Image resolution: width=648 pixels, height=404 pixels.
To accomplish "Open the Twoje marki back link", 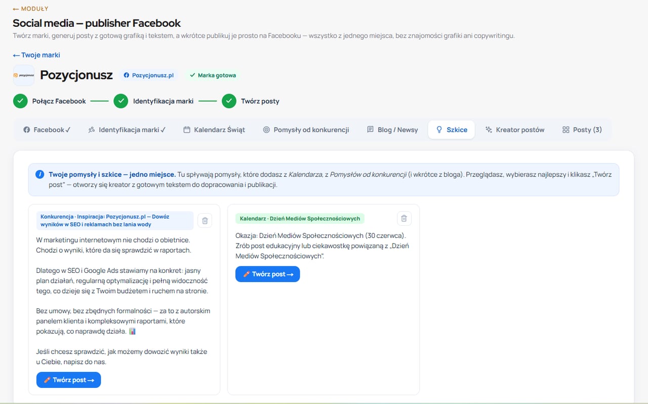I will pyautogui.click(x=36, y=55).
